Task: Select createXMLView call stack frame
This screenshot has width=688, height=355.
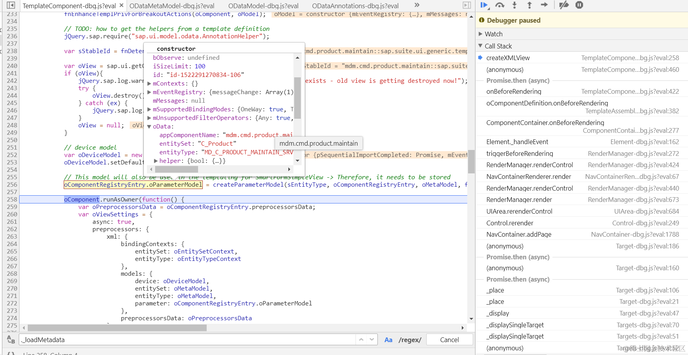Action: tap(582, 58)
